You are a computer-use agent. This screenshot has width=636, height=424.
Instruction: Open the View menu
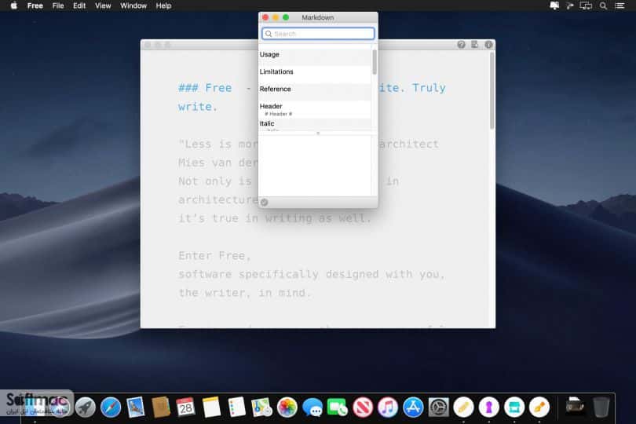tap(103, 5)
